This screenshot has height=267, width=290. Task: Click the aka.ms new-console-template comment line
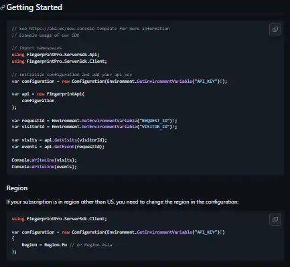coord(90,29)
